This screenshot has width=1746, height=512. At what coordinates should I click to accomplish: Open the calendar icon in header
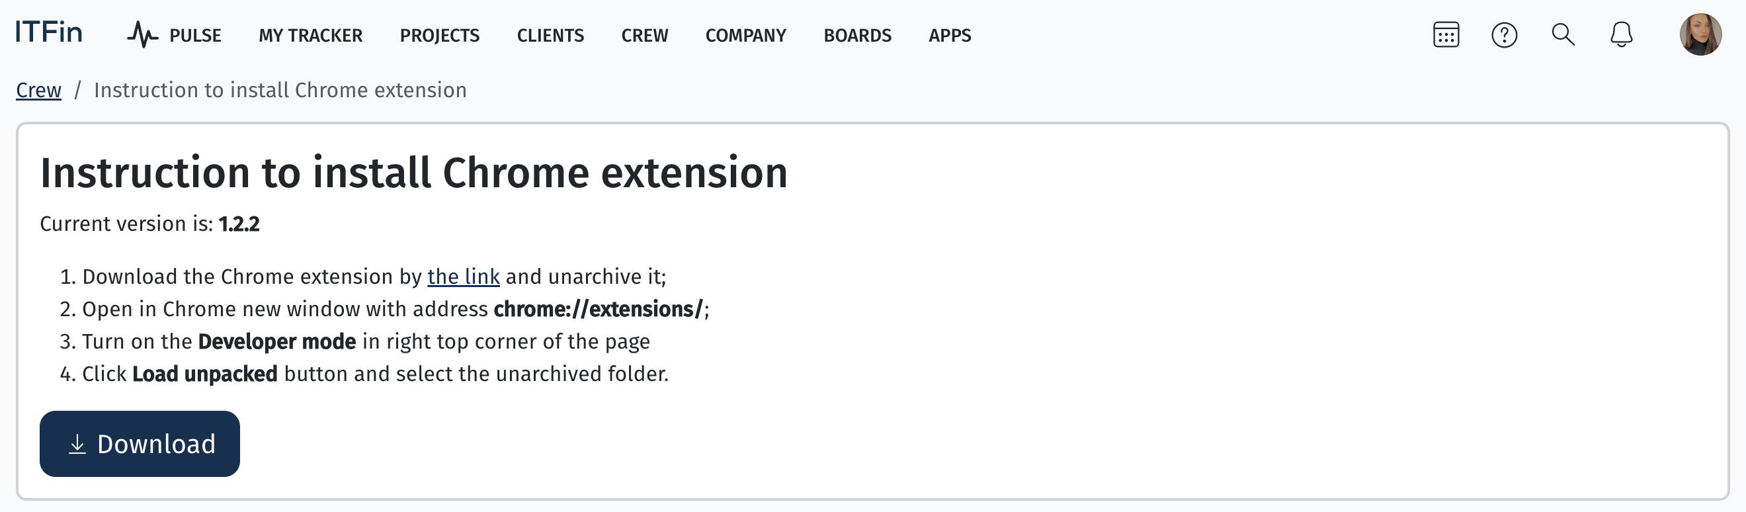point(1446,34)
